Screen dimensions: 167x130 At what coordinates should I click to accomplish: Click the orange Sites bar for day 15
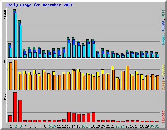(79, 81)
